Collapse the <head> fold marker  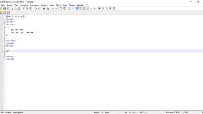click(x=4, y=22)
